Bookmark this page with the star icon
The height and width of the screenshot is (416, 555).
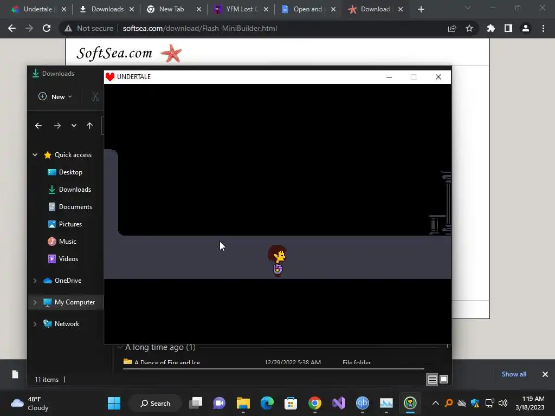[469, 28]
